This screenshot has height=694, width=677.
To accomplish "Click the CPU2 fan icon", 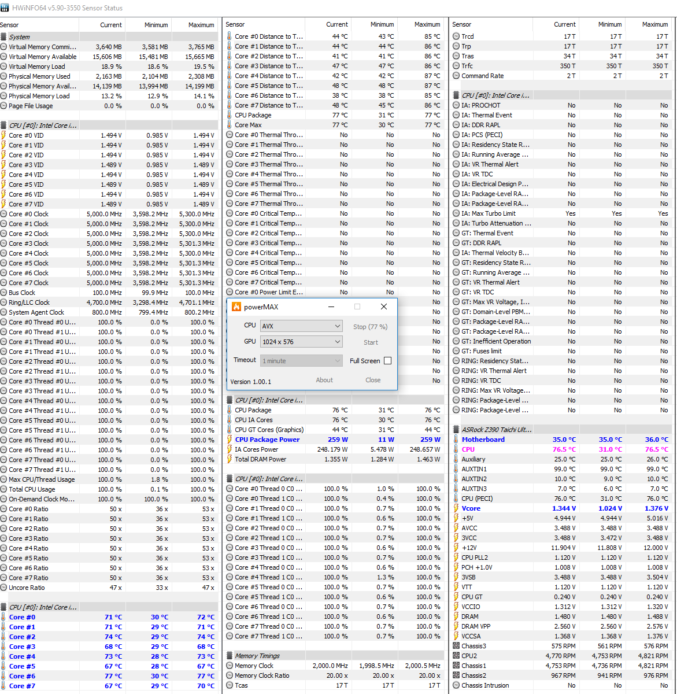I will click(456, 656).
